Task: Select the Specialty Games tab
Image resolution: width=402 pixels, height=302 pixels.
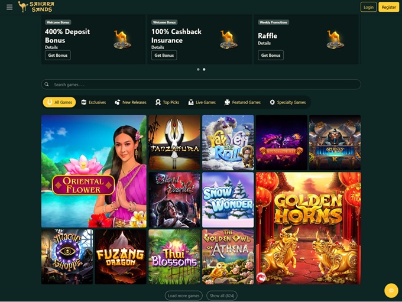Action: coord(288,102)
